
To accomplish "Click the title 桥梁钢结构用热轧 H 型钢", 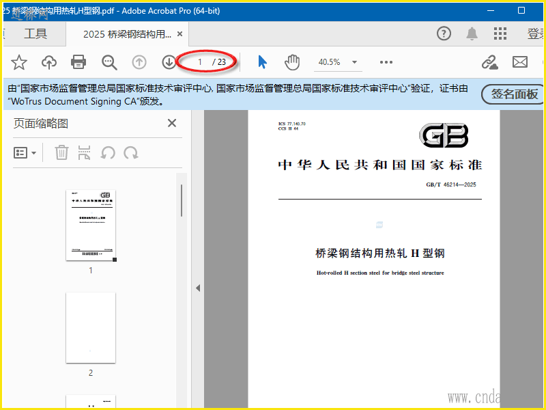I will [380, 253].
